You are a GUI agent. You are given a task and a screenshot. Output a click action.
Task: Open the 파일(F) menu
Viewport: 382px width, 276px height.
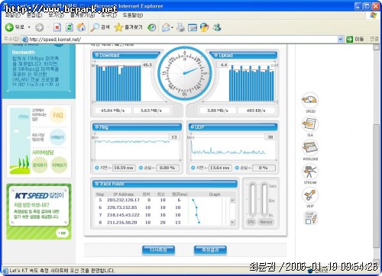tap(13, 15)
